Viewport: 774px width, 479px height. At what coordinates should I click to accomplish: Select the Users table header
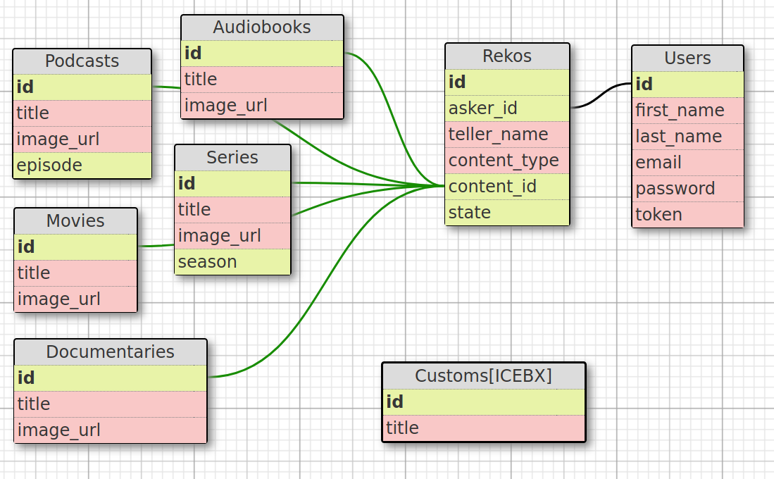687,58
